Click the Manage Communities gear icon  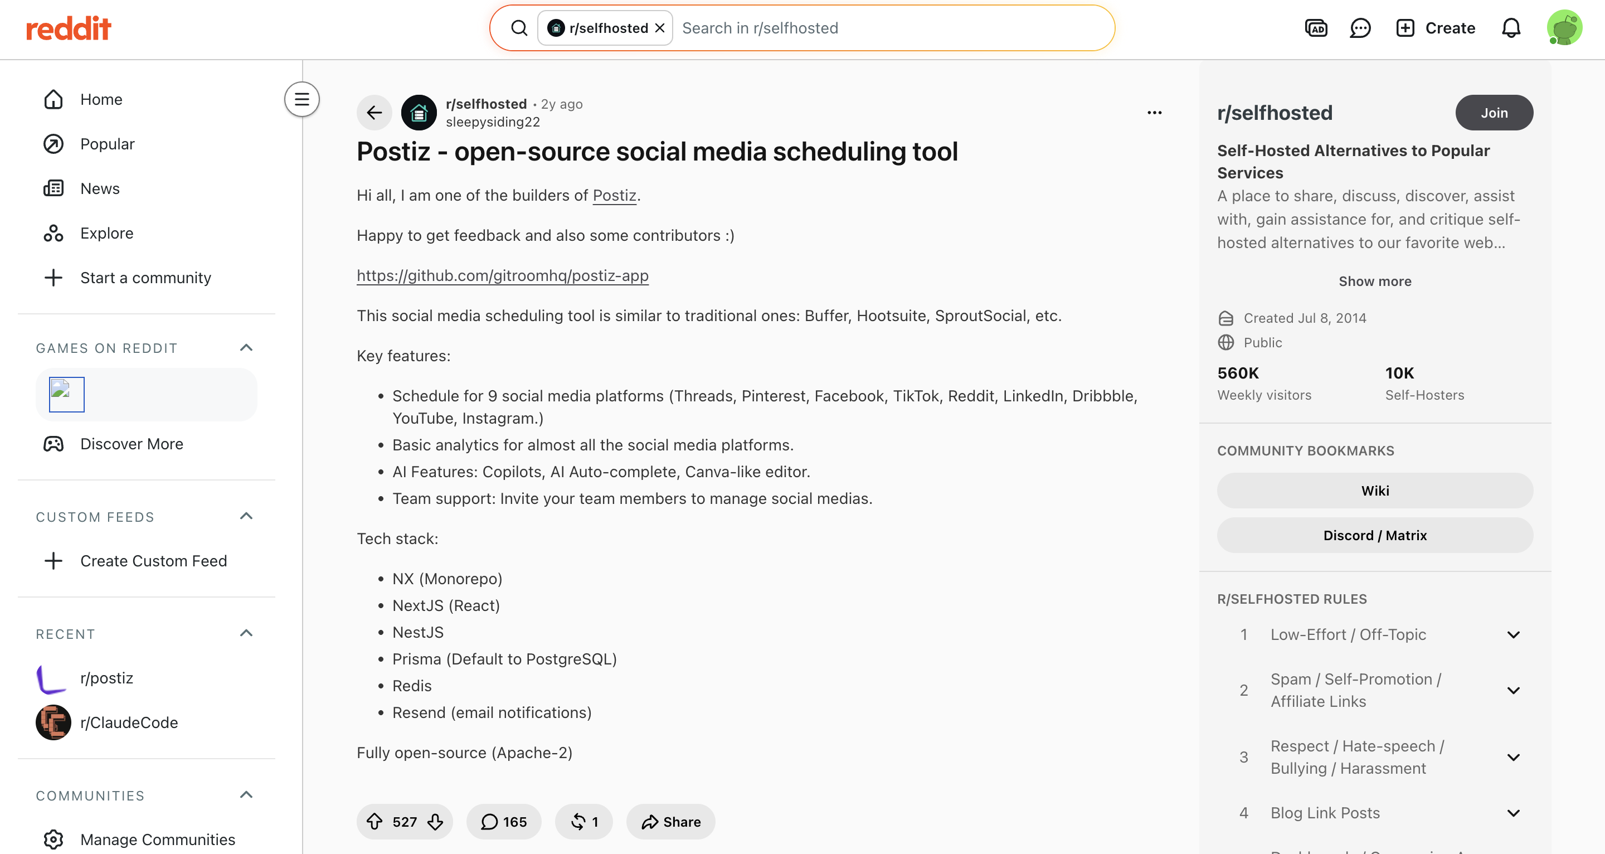coord(53,839)
